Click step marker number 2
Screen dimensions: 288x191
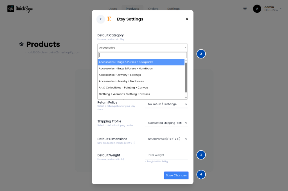(x=201, y=54)
